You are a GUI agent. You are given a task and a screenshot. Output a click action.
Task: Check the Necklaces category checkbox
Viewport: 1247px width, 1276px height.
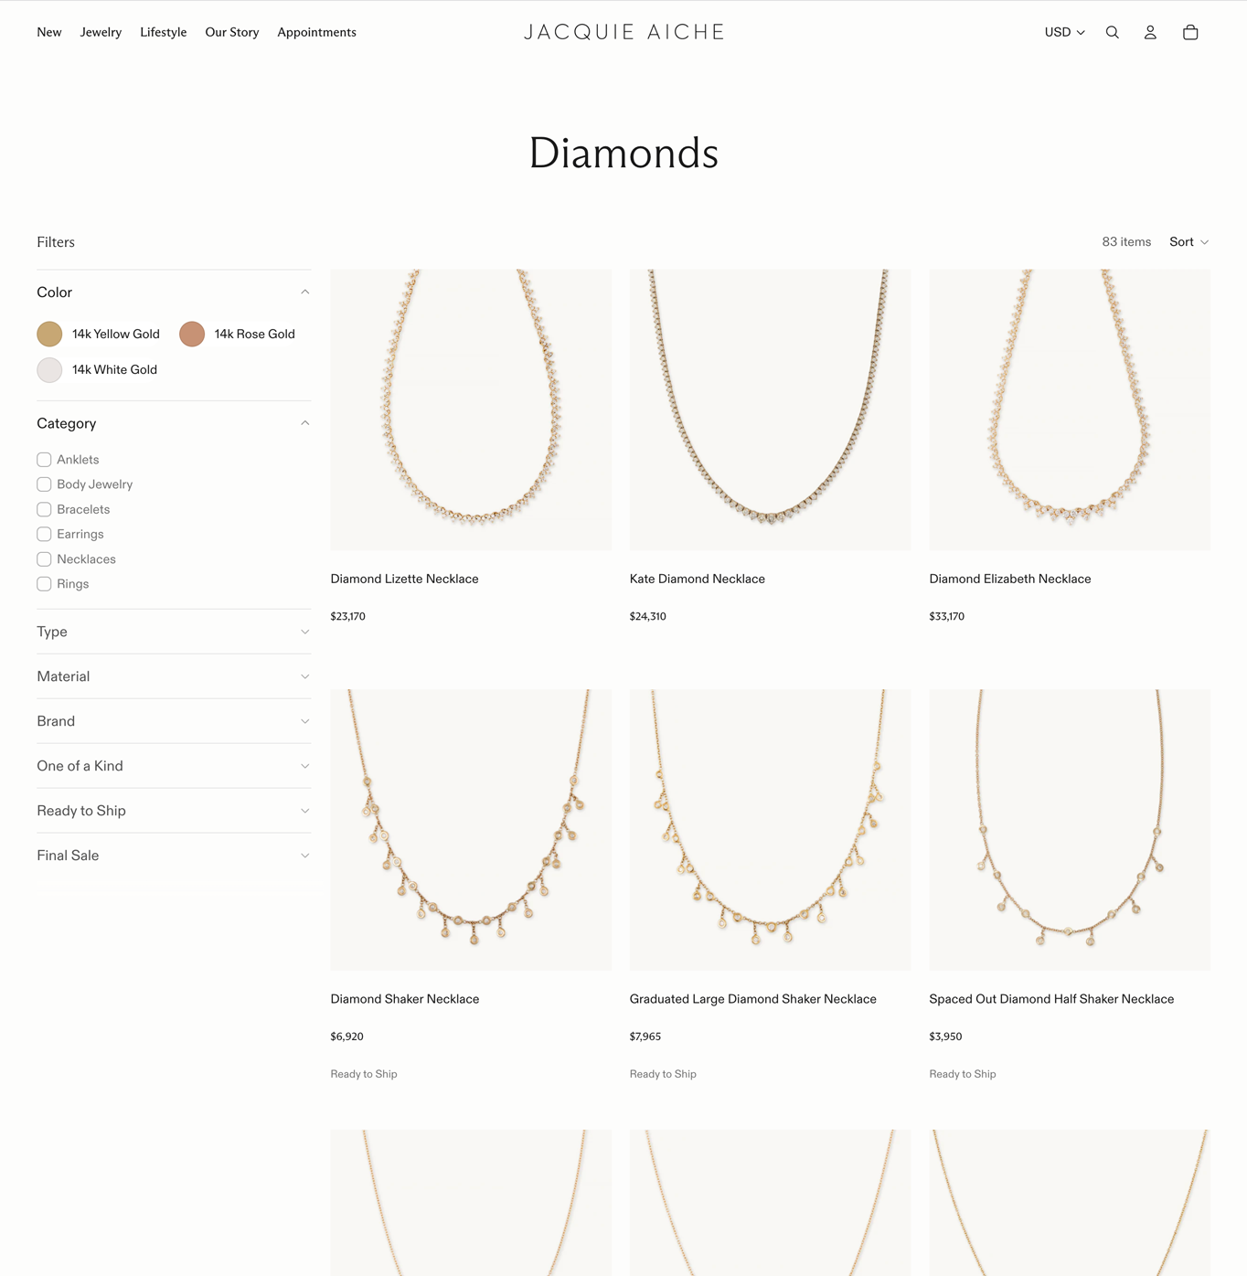click(x=44, y=559)
